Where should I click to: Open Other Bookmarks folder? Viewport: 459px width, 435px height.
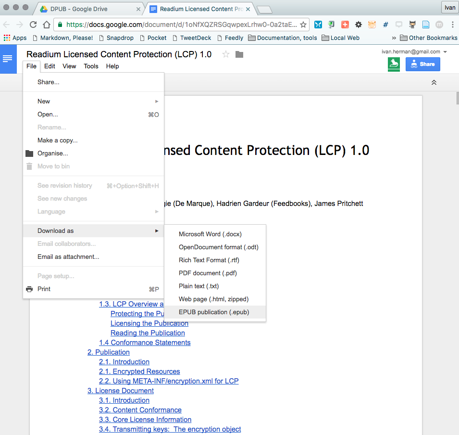coord(429,38)
